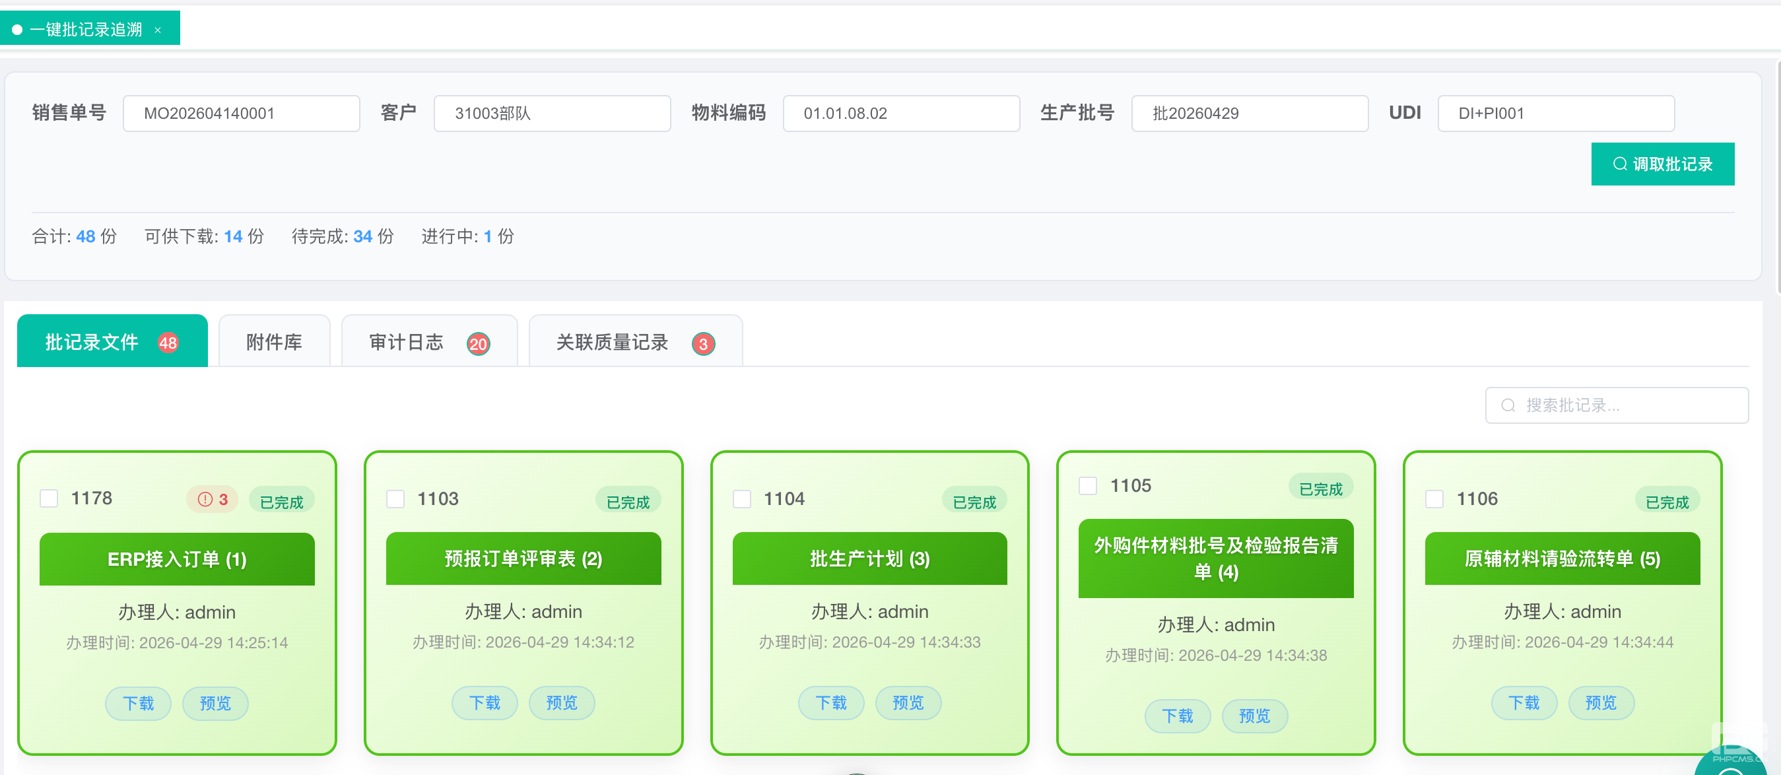The image size is (1781, 775).
Task: Click the 48 badge on 批记录文件 tab
Action: pos(168,343)
